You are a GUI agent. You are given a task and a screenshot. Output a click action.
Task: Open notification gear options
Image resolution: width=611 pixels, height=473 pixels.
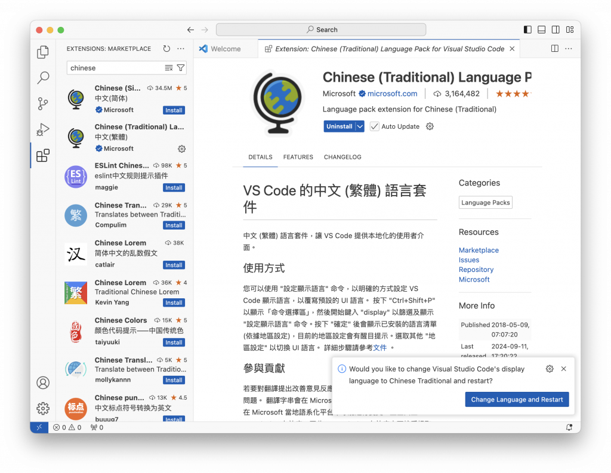click(550, 369)
